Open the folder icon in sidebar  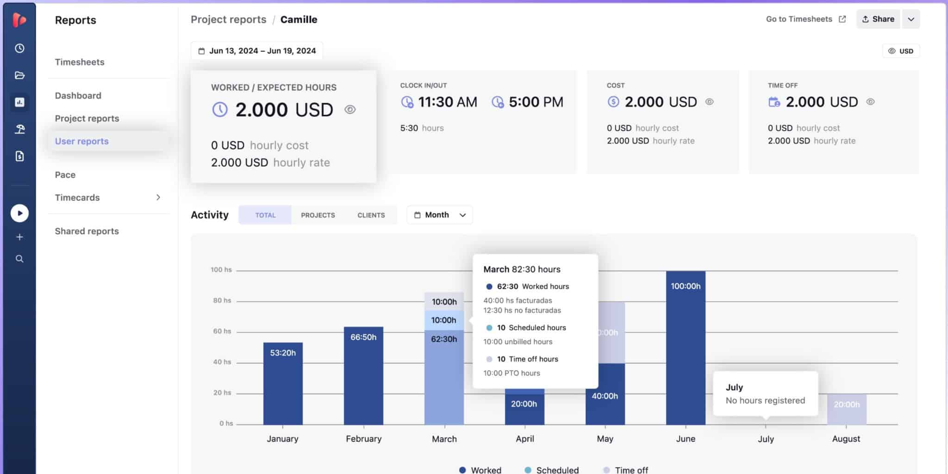pos(19,75)
